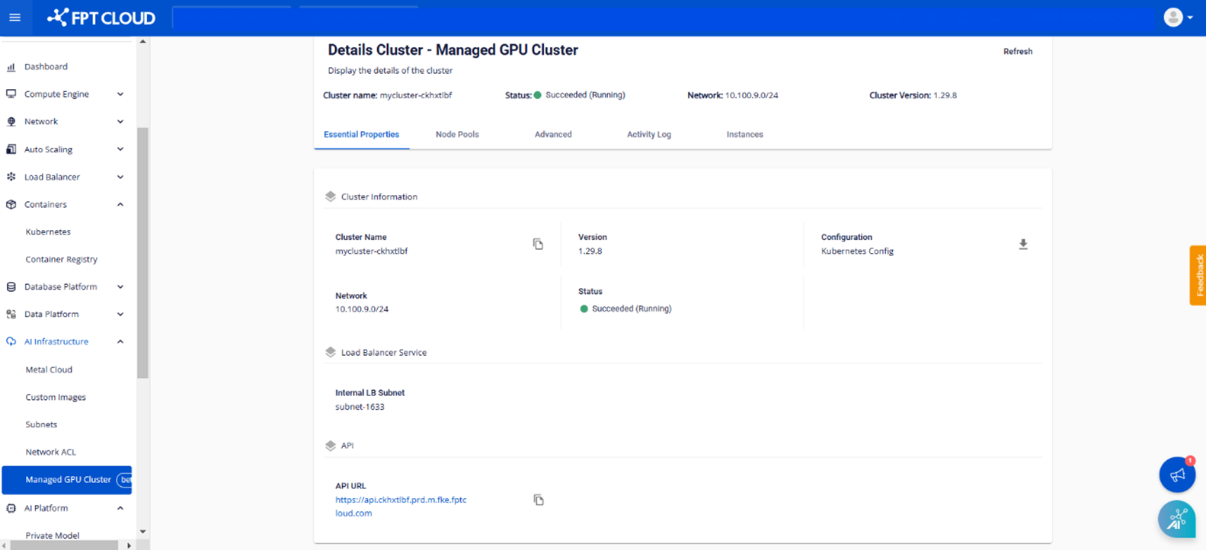This screenshot has width=1206, height=550.
Task: Open the API URL link
Action: [401, 500]
